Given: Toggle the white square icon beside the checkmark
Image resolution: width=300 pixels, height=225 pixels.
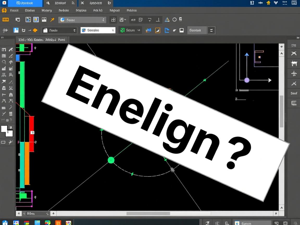Looking at the screenshot, I should click(182, 30).
